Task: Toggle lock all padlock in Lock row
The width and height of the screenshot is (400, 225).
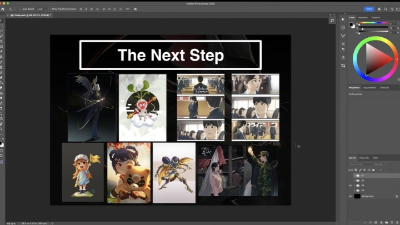Action: point(373,170)
